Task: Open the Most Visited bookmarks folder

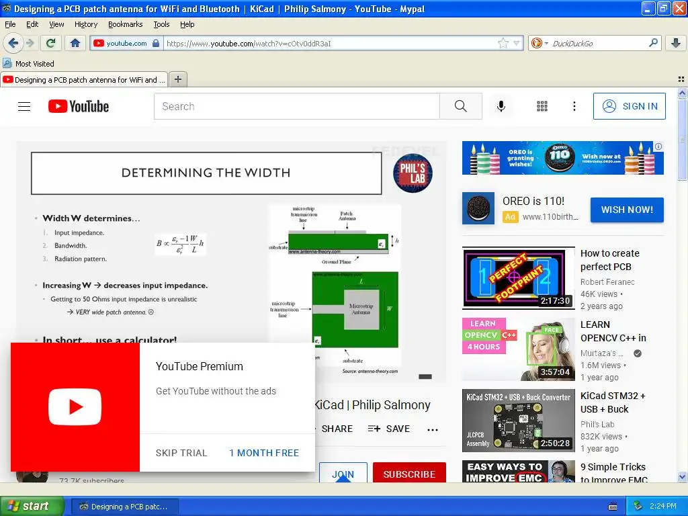Action: click(x=28, y=64)
